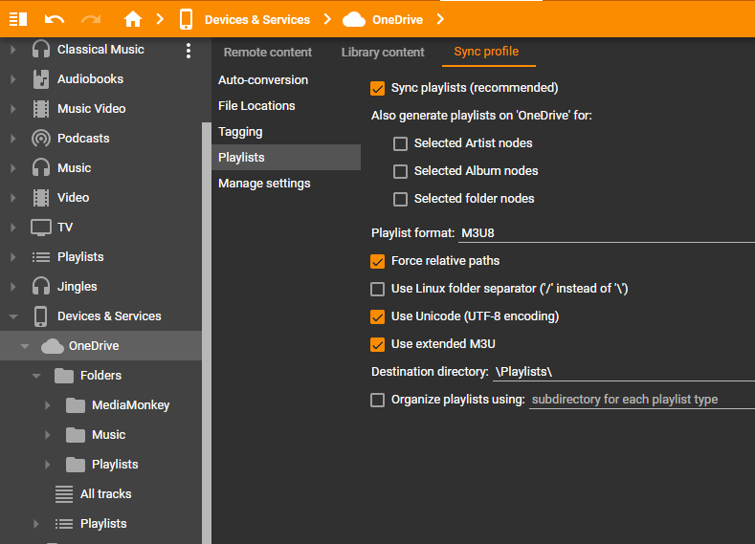The height and width of the screenshot is (544, 755).
Task: Click the OneDrive cloud icon in breadcrumb
Action: 354,19
